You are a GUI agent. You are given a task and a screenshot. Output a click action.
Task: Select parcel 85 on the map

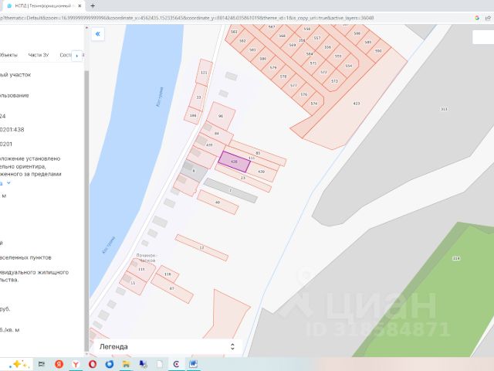pyautogui.click(x=258, y=153)
